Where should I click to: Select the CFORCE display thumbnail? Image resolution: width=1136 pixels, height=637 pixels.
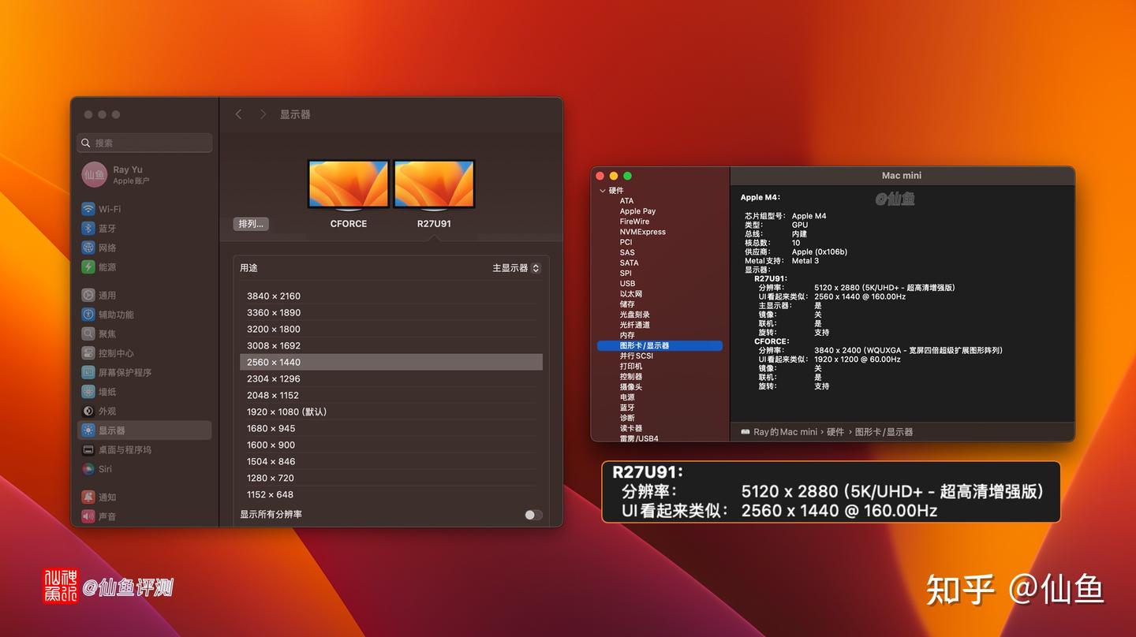click(x=348, y=183)
